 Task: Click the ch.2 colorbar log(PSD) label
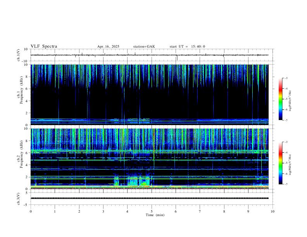[x=290, y=165]
